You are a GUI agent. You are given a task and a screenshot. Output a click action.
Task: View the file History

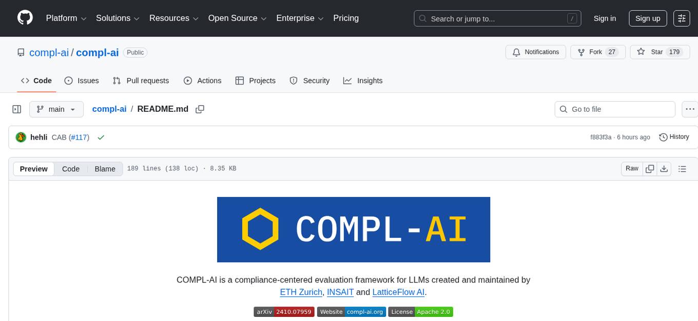point(674,137)
